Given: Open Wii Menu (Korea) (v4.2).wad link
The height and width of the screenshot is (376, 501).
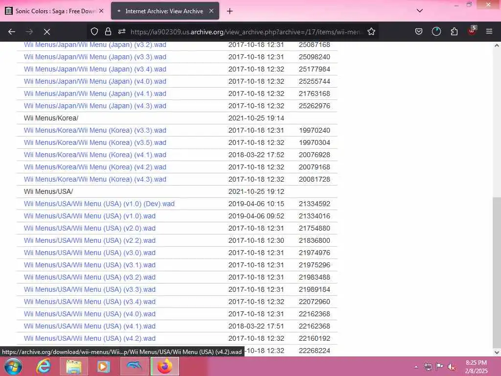Looking at the screenshot, I should 95,167.
